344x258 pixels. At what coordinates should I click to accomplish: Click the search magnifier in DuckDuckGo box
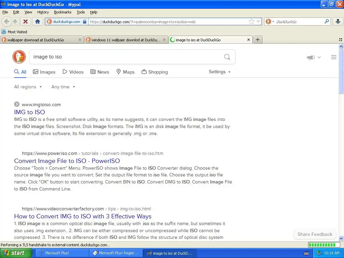click(x=227, y=57)
